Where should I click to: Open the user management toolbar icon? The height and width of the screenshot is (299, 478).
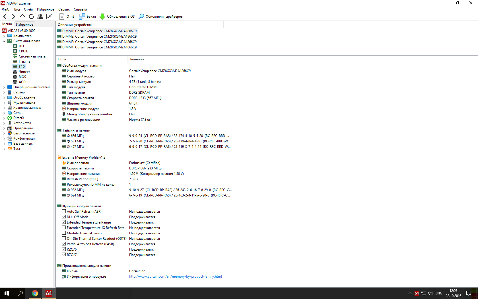coord(40,17)
